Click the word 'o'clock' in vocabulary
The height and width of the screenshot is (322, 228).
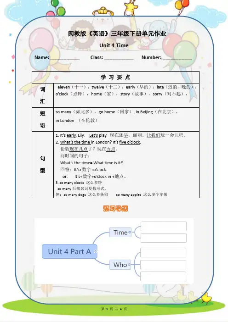click(62, 94)
